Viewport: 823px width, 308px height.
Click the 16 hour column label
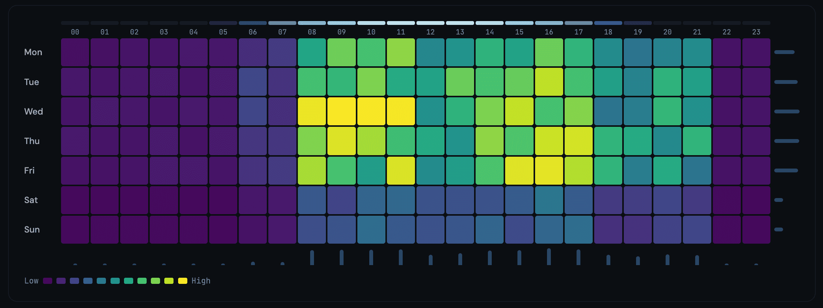(x=549, y=32)
